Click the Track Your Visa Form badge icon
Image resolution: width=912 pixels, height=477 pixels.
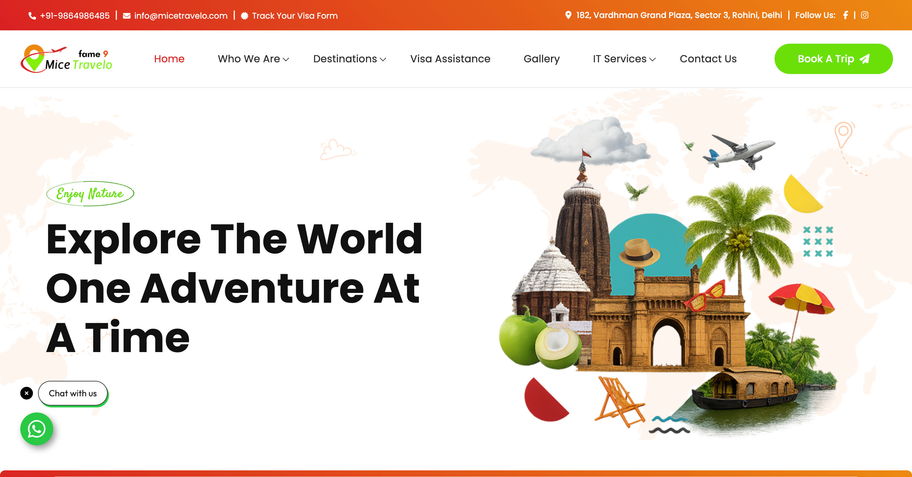click(244, 16)
